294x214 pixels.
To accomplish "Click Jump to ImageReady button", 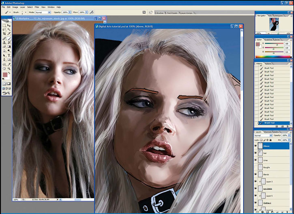I will [x=6, y=93].
